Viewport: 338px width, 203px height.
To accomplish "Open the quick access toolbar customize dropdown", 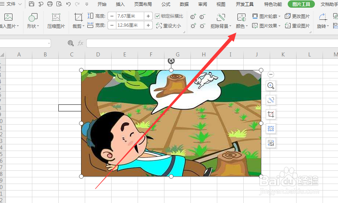I will 87,4.
